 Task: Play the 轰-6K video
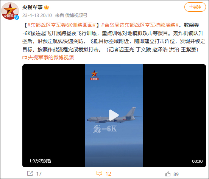coord(114,115)
